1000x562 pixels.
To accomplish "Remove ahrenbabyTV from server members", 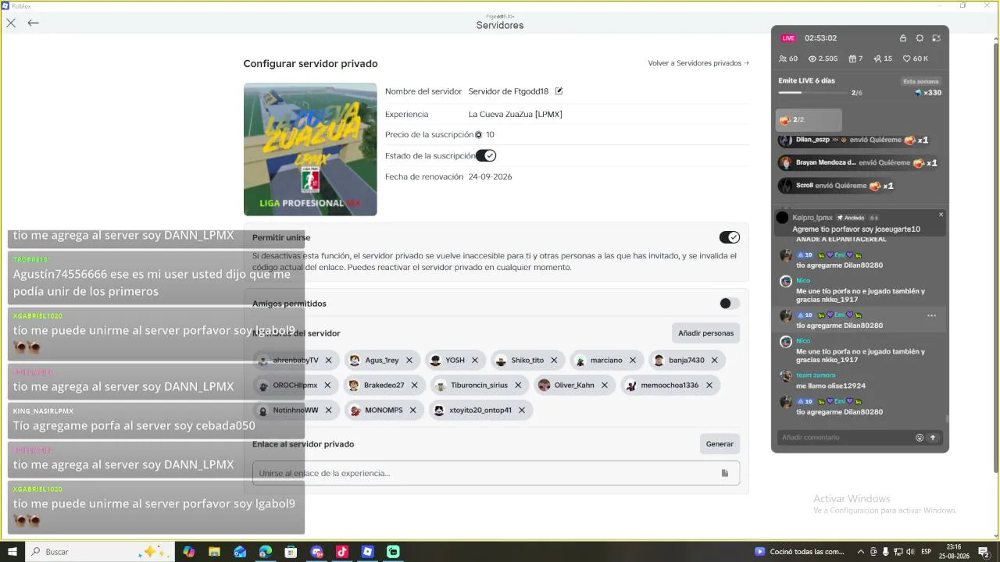I will coord(328,360).
